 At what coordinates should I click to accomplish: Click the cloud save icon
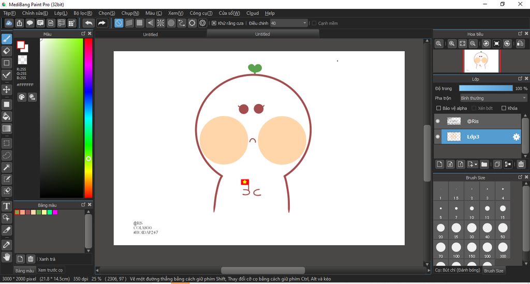coord(9,23)
